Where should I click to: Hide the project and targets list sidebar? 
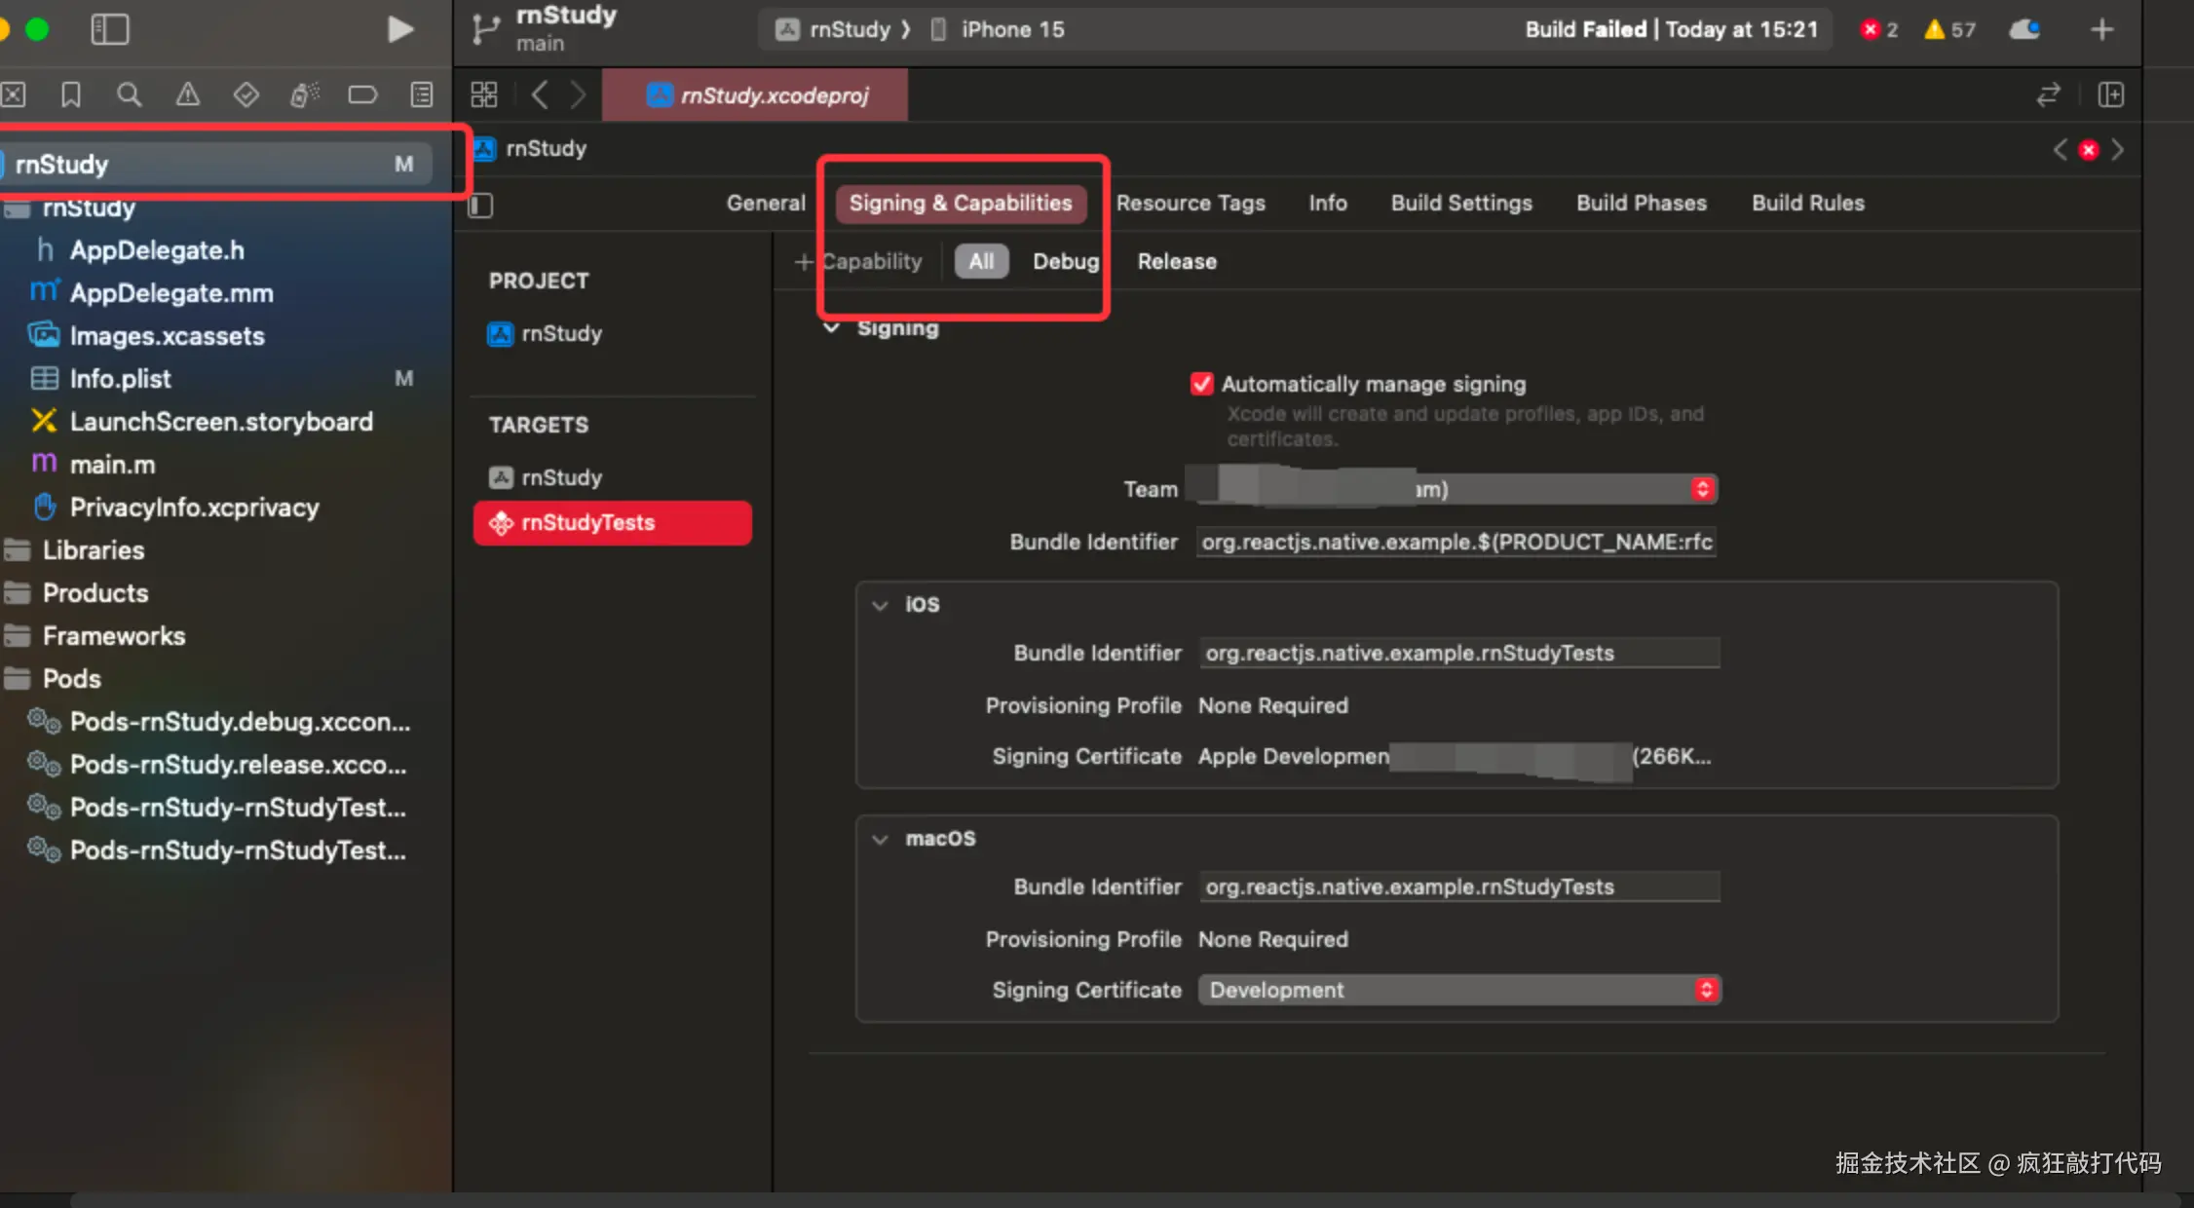(x=481, y=206)
